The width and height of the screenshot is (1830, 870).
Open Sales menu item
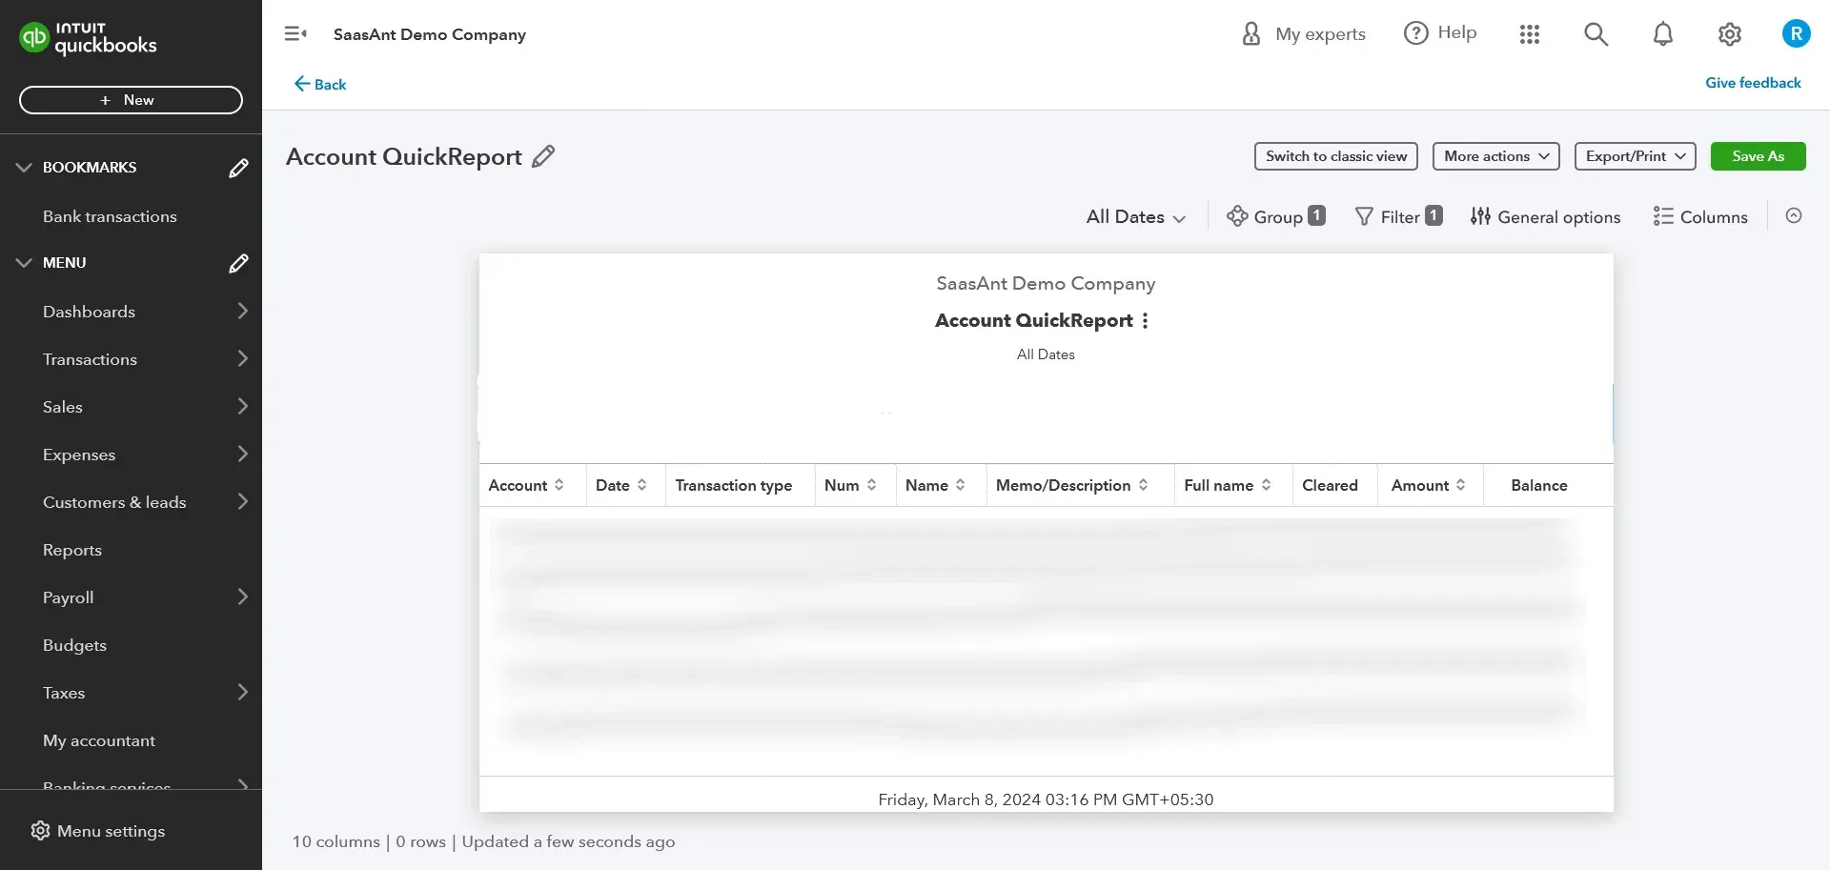[x=63, y=407]
